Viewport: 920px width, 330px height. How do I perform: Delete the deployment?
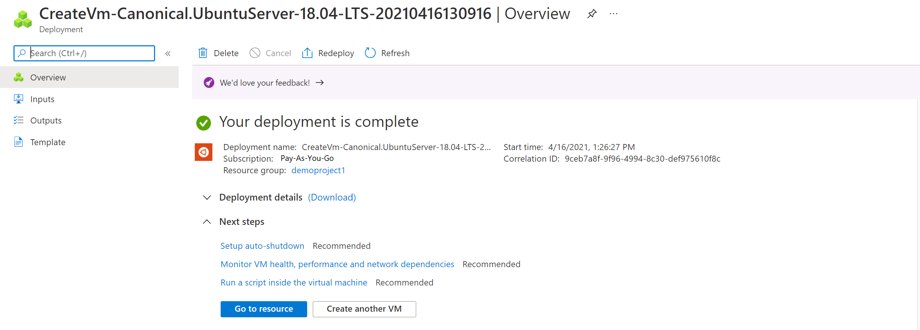pyautogui.click(x=218, y=53)
